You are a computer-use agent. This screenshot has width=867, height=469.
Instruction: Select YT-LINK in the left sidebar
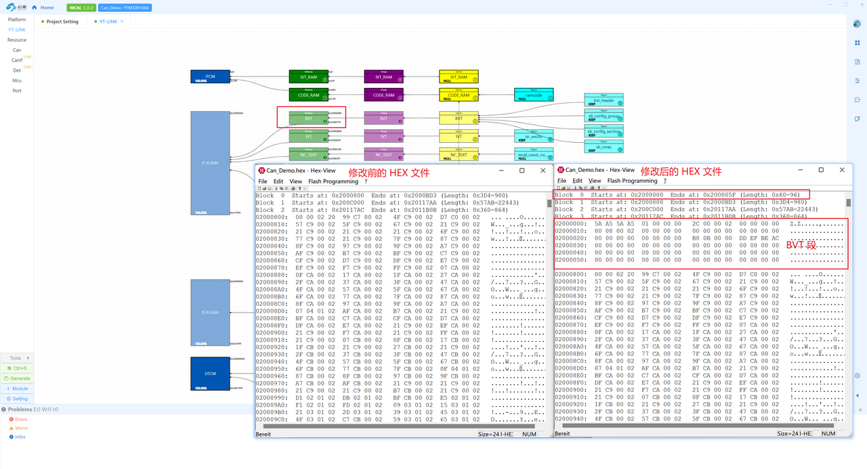tap(17, 30)
